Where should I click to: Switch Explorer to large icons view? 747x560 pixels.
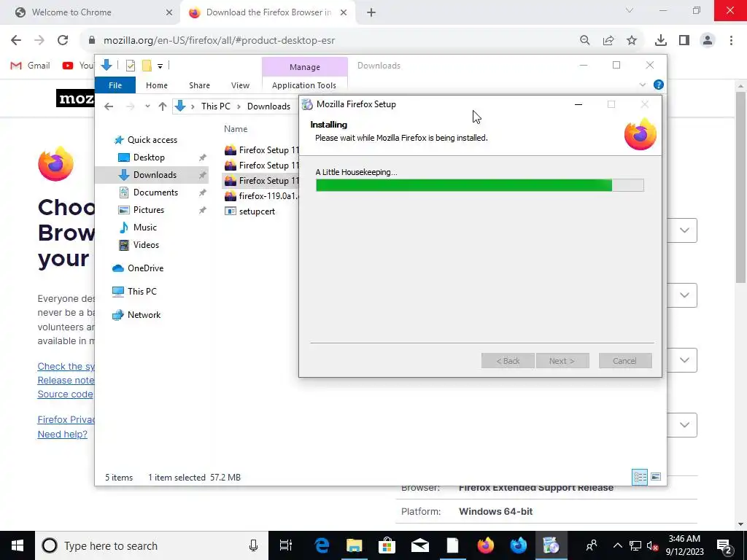point(656,477)
